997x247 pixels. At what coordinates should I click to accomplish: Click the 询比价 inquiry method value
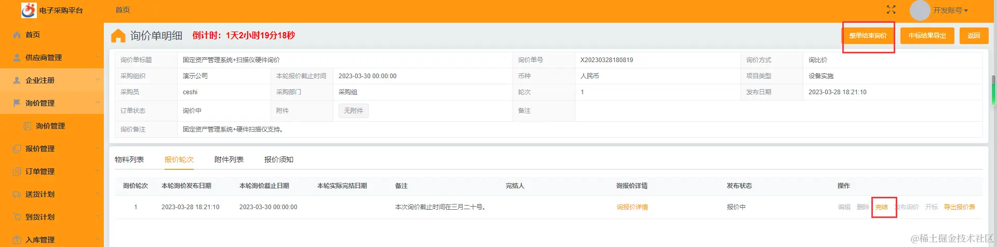tap(818, 60)
